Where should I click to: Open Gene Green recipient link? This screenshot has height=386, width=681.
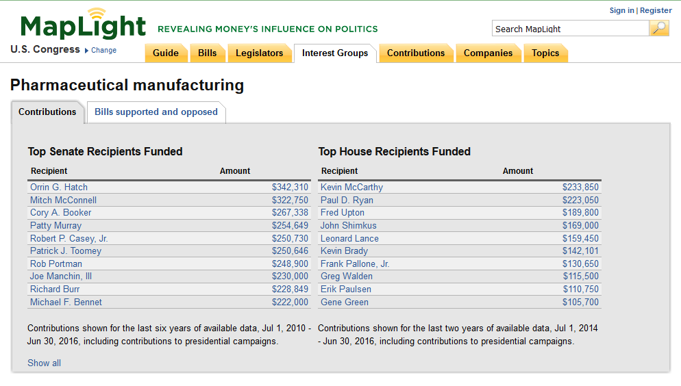pos(345,303)
